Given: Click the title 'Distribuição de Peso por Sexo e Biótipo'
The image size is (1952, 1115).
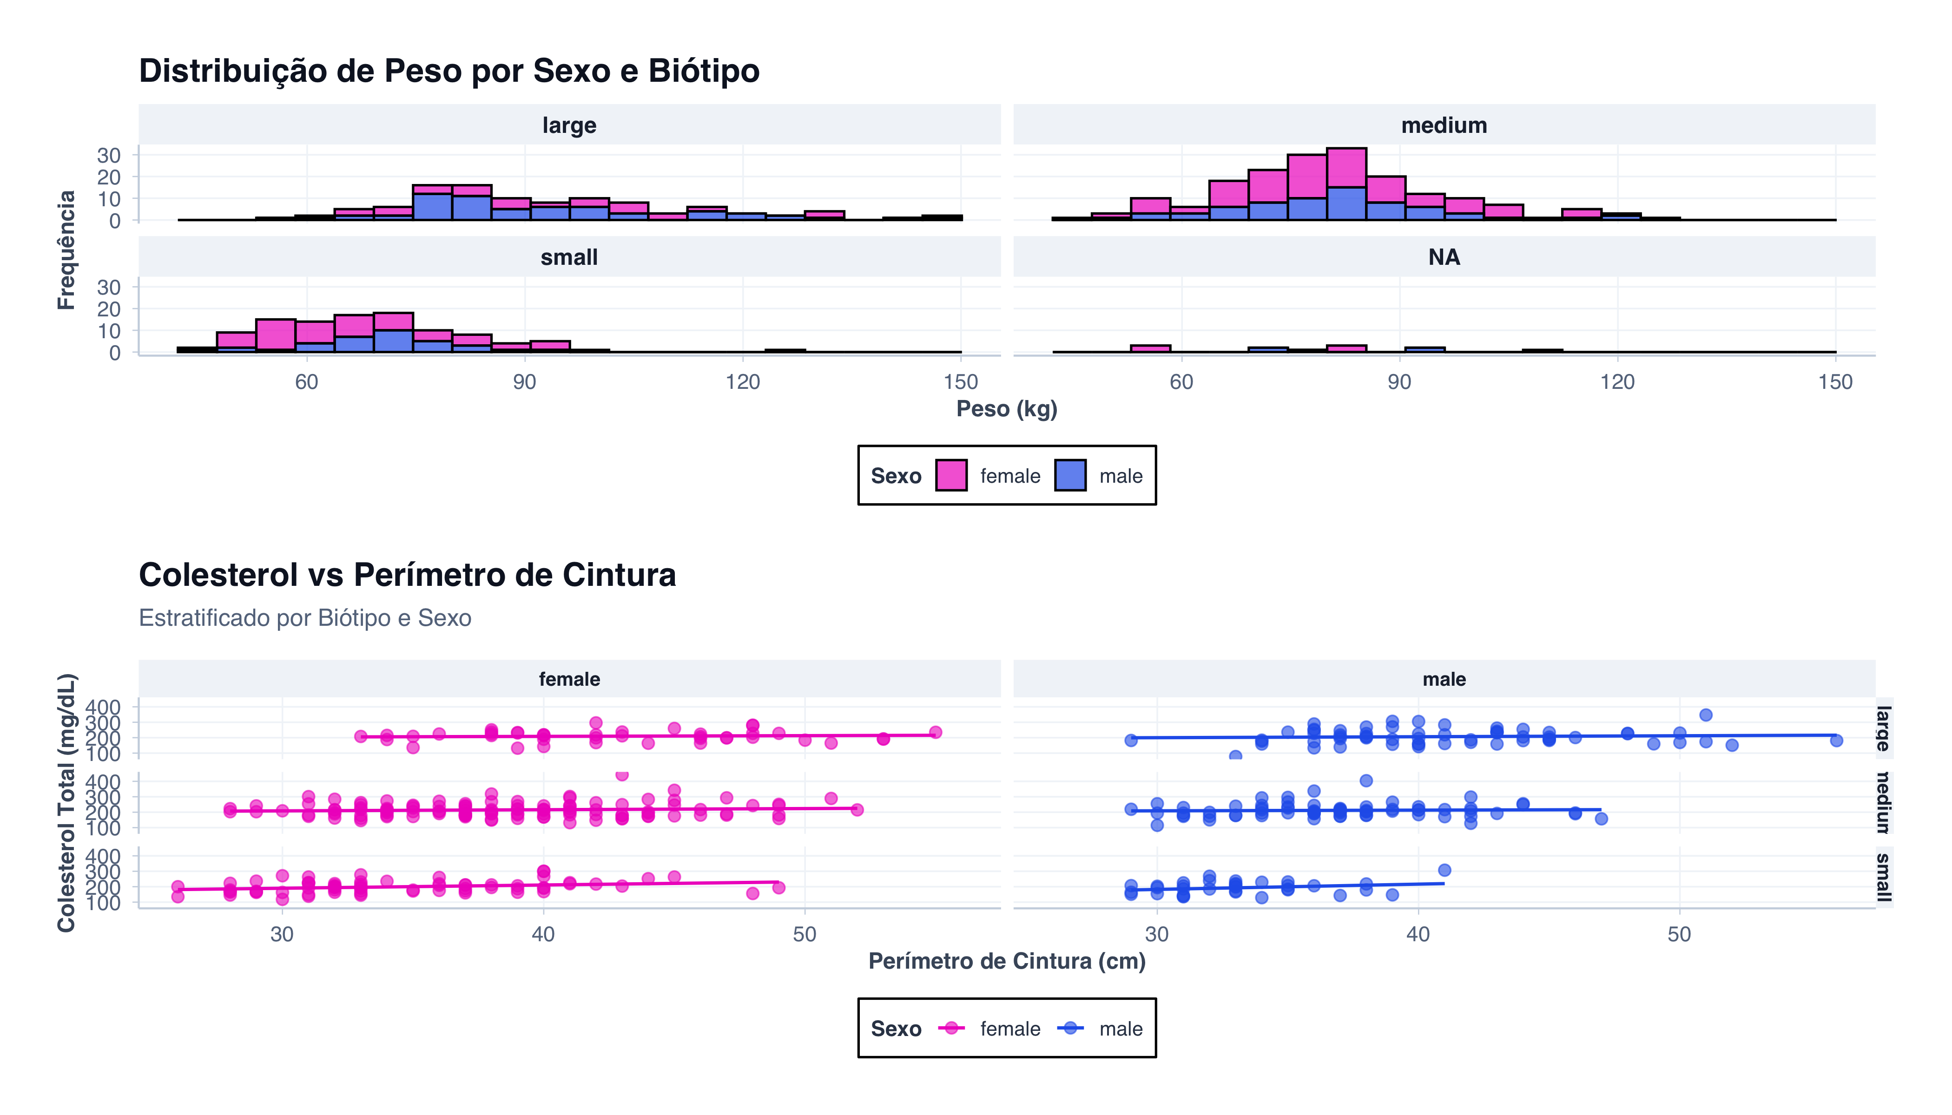Looking at the screenshot, I should (449, 71).
